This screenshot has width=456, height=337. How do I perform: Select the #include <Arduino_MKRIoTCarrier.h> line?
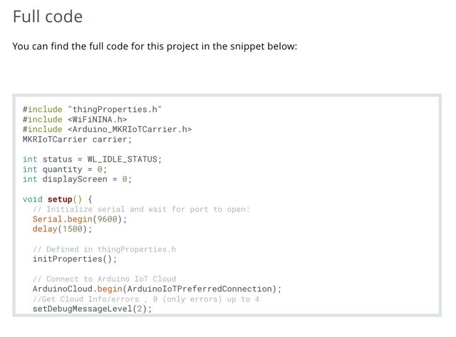pyautogui.click(x=107, y=130)
